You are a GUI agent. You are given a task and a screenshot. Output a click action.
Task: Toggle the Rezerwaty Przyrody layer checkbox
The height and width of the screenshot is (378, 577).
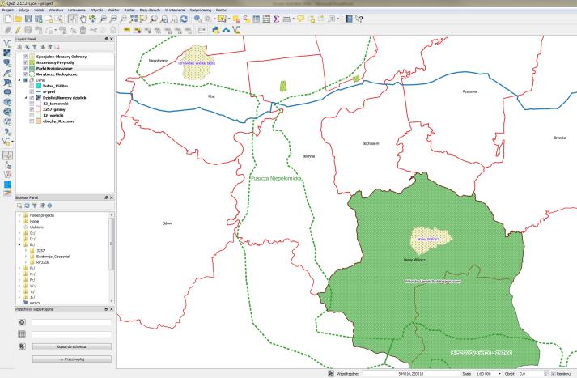[x=25, y=62]
